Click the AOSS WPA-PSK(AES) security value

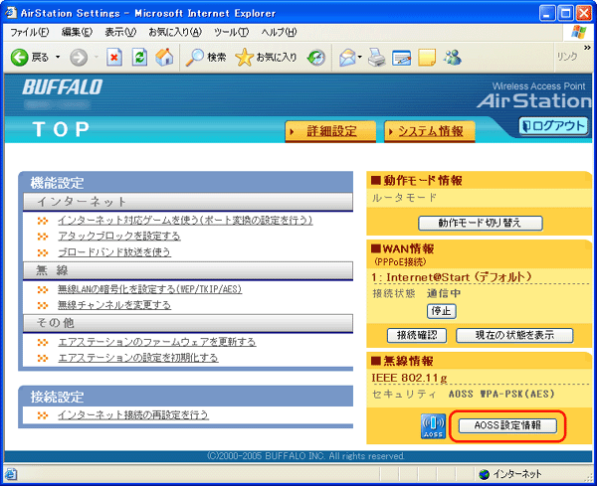pos(501,394)
